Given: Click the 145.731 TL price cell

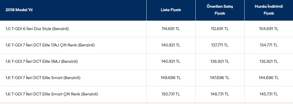Looking at the screenshot, I should click(x=269, y=94).
